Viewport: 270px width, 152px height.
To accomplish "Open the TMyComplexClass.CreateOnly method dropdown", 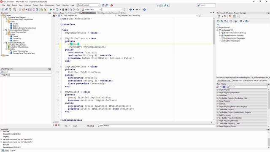I will 197,16.
